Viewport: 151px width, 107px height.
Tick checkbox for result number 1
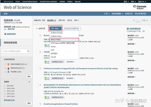(x=37, y=35)
